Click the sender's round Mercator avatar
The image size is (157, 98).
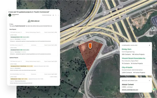coord(10,15)
